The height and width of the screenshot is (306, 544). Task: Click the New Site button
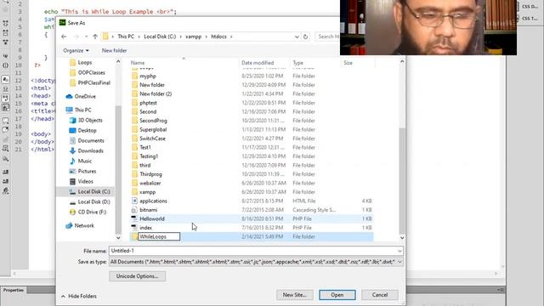pos(295,295)
